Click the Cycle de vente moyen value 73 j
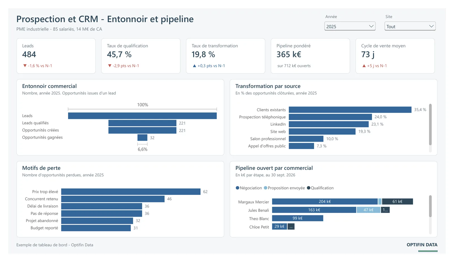454x262 pixels. (368, 54)
